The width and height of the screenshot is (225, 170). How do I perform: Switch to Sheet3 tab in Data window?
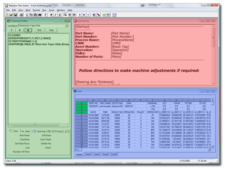(97, 154)
